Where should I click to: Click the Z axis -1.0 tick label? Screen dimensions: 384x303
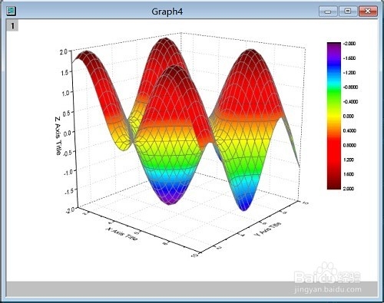(x=68, y=172)
